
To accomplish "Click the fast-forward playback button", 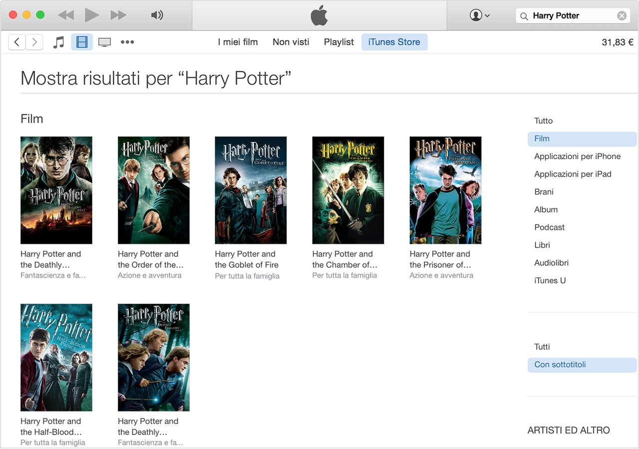I will click(x=118, y=15).
